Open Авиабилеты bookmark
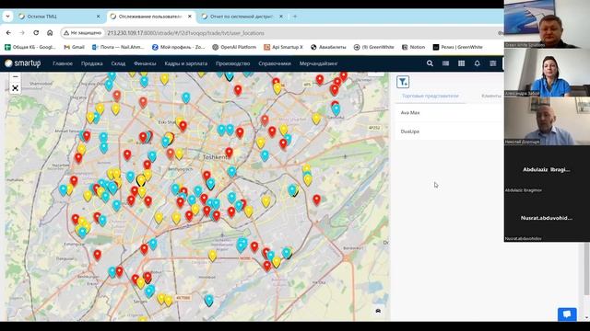The image size is (590, 331). pos(328,47)
